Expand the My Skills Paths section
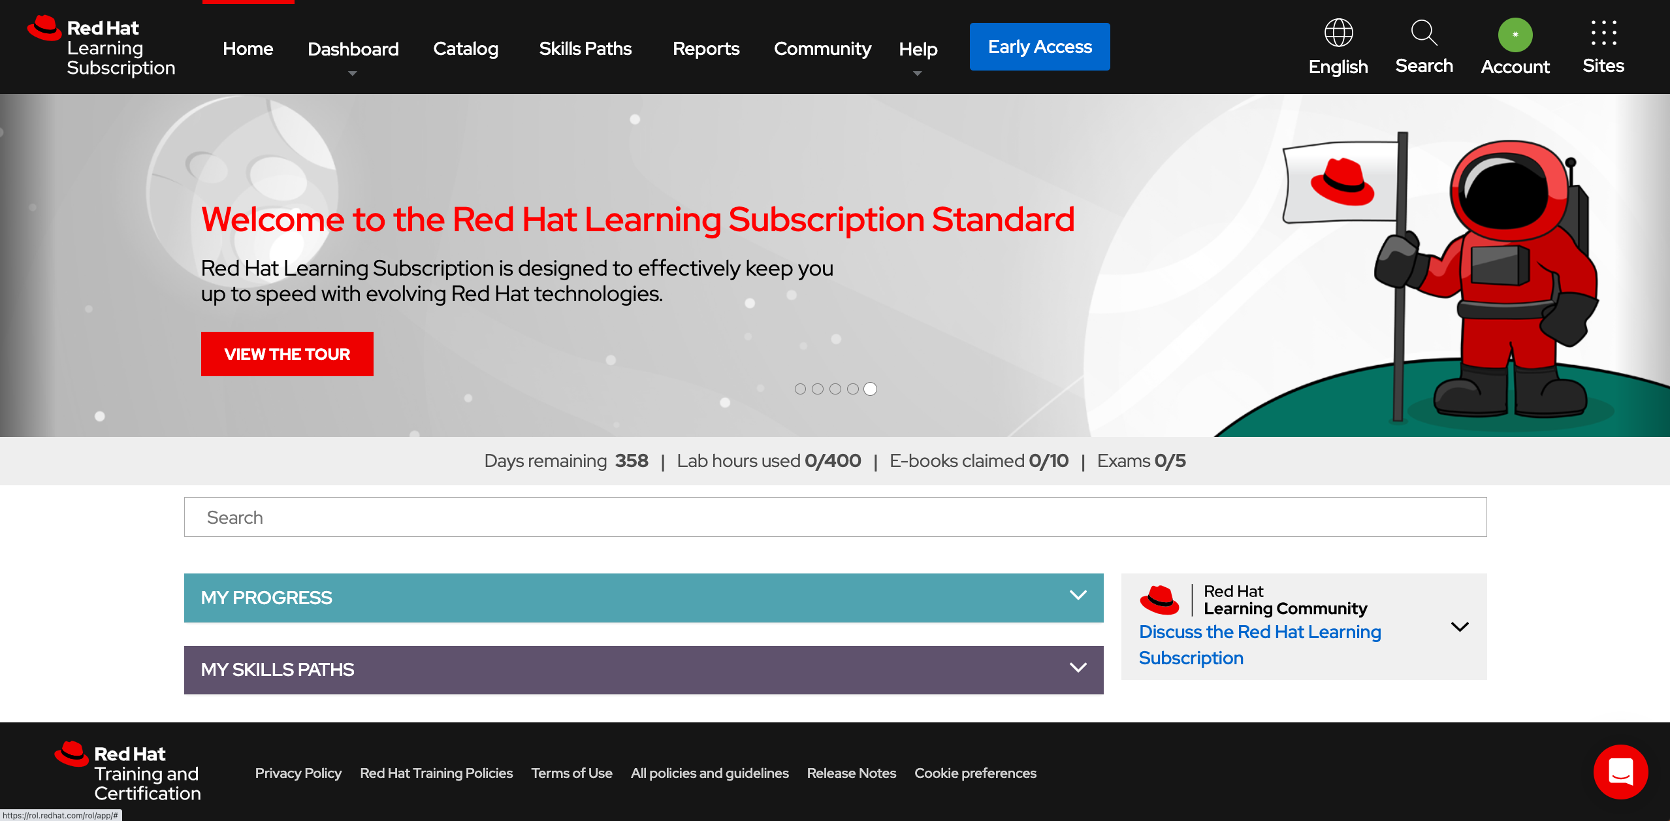Screen dimensions: 1670x821 click(x=1076, y=669)
